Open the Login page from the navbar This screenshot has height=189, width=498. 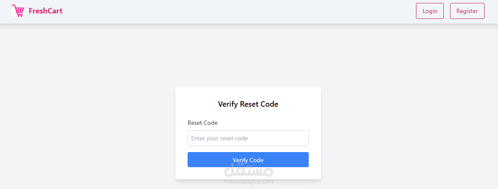430,11
